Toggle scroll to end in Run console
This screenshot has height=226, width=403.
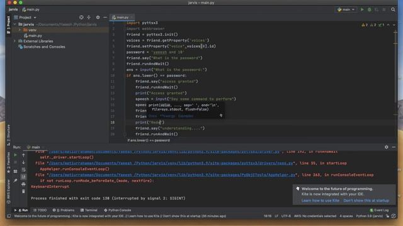pyautogui.click(x=23, y=177)
